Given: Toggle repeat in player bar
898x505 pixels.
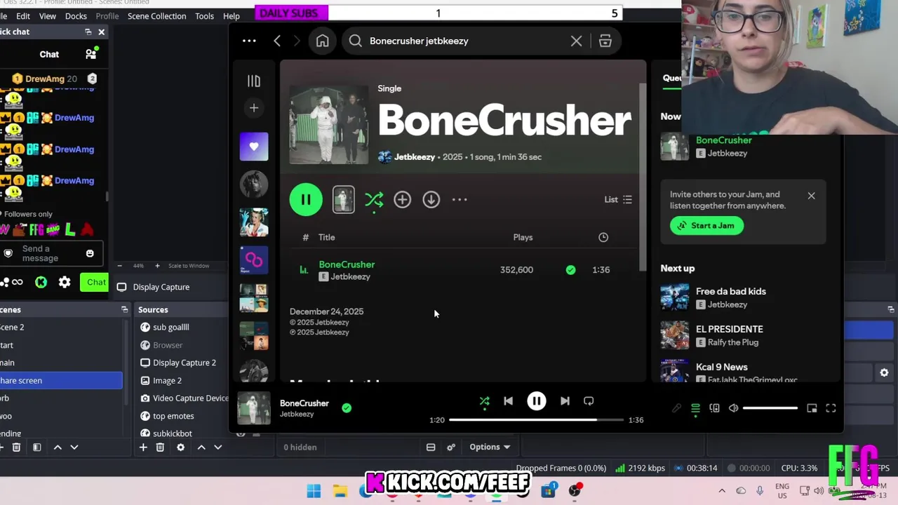Looking at the screenshot, I should coord(589,401).
